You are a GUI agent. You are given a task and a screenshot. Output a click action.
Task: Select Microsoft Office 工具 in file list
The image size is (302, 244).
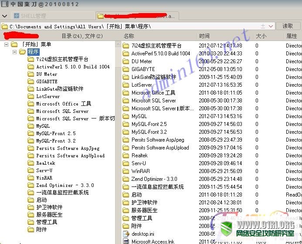click(x=211, y=93)
